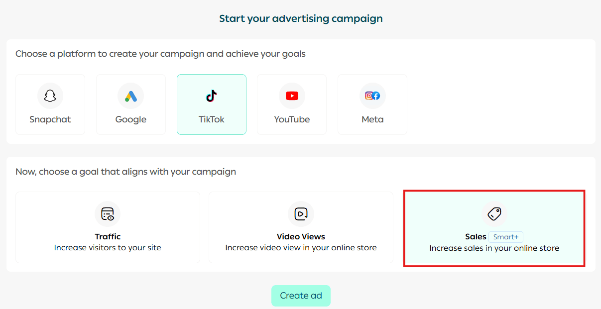Screen dimensions: 601x309
Task: Choose the 'Traffic' goal title
Action: pyautogui.click(x=108, y=237)
